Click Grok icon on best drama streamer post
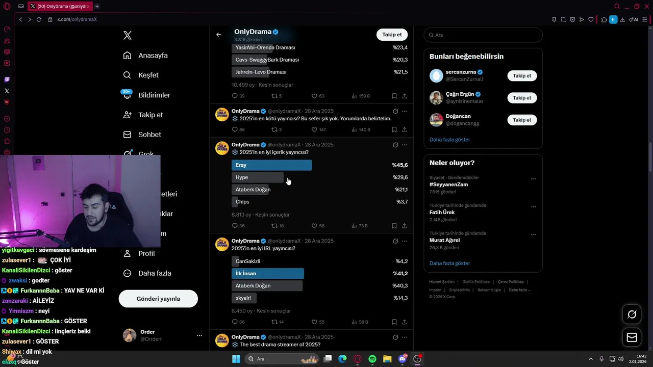 (395, 337)
